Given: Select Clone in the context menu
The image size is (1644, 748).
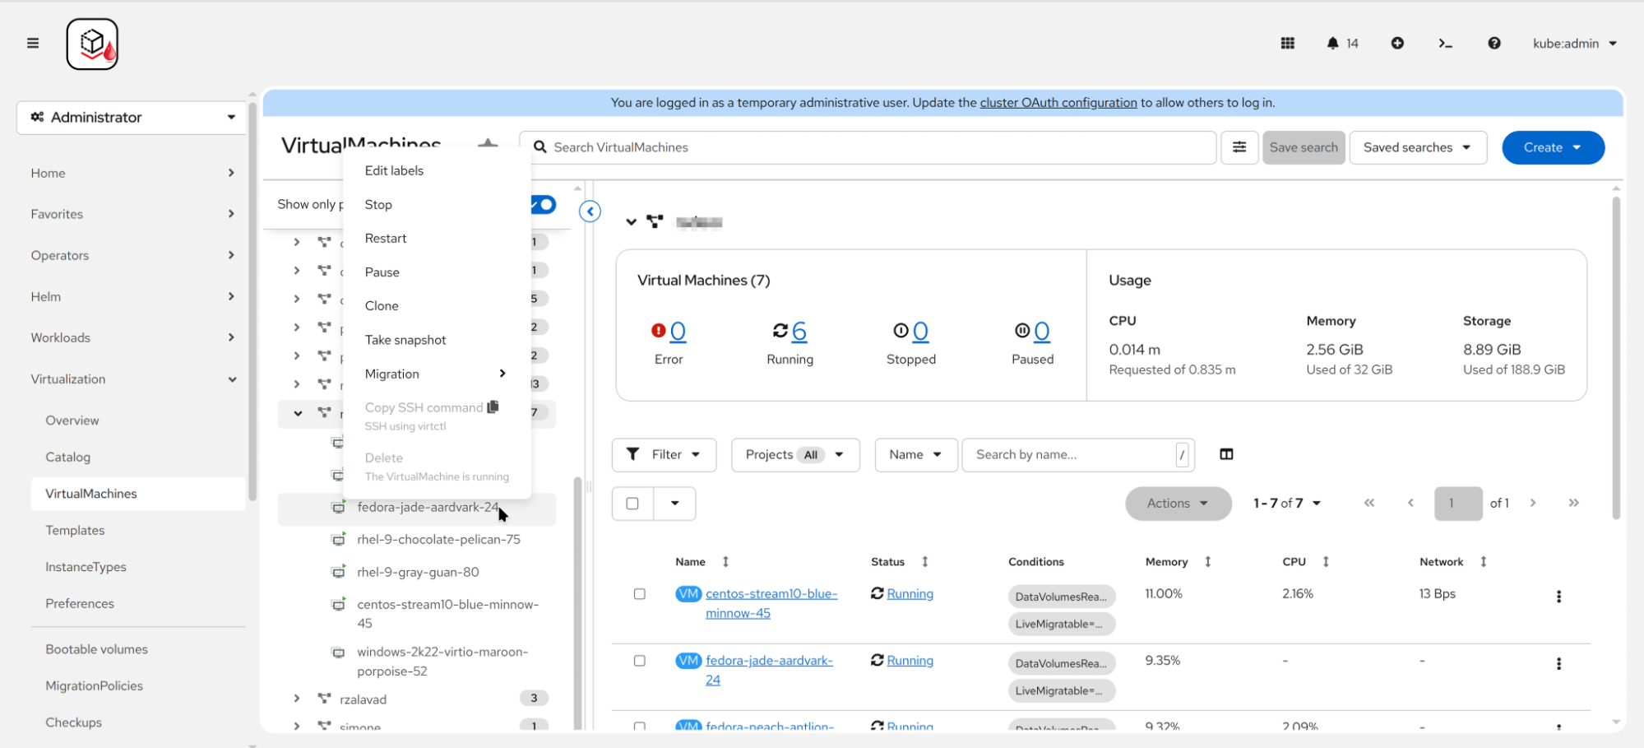Looking at the screenshot, I should pos(382,306).
